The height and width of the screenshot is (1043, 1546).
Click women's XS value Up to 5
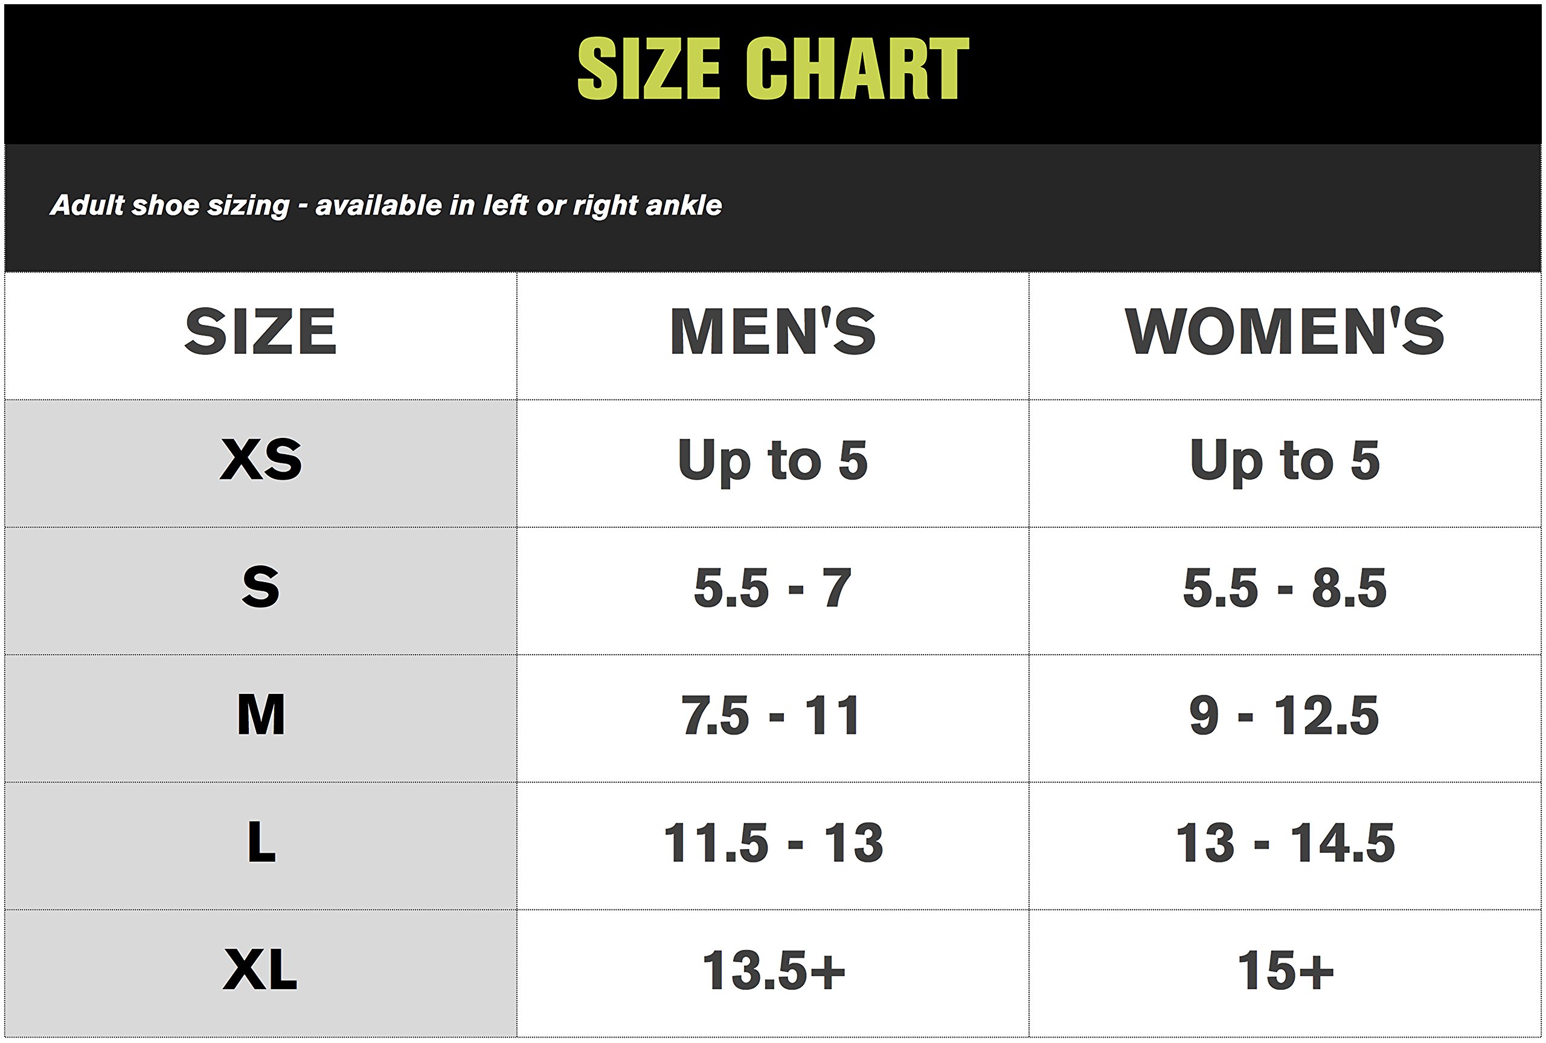(1285, 460)
